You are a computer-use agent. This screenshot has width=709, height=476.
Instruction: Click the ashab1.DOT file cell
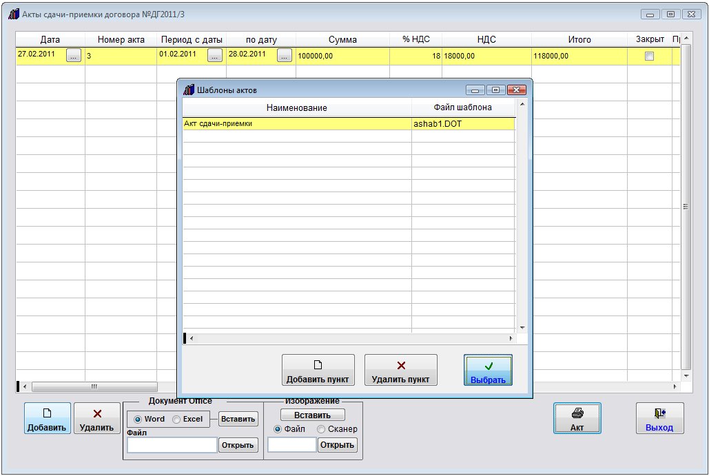[463, 124]
